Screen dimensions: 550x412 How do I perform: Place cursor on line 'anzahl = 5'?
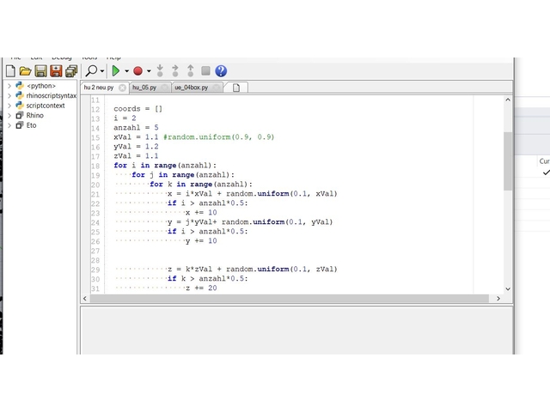point(136,128)
